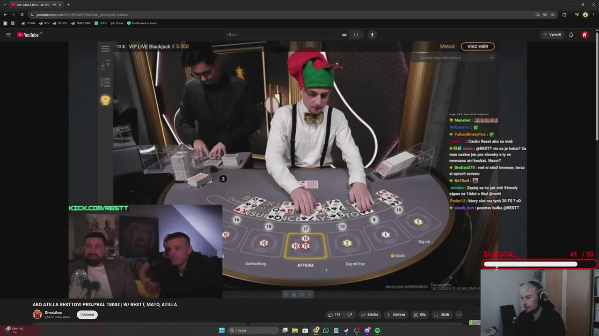Screen dimensions: 599x336
Task: Open the tab groups grid icon in bookmarks bar
Action: (x=13, y=23)
